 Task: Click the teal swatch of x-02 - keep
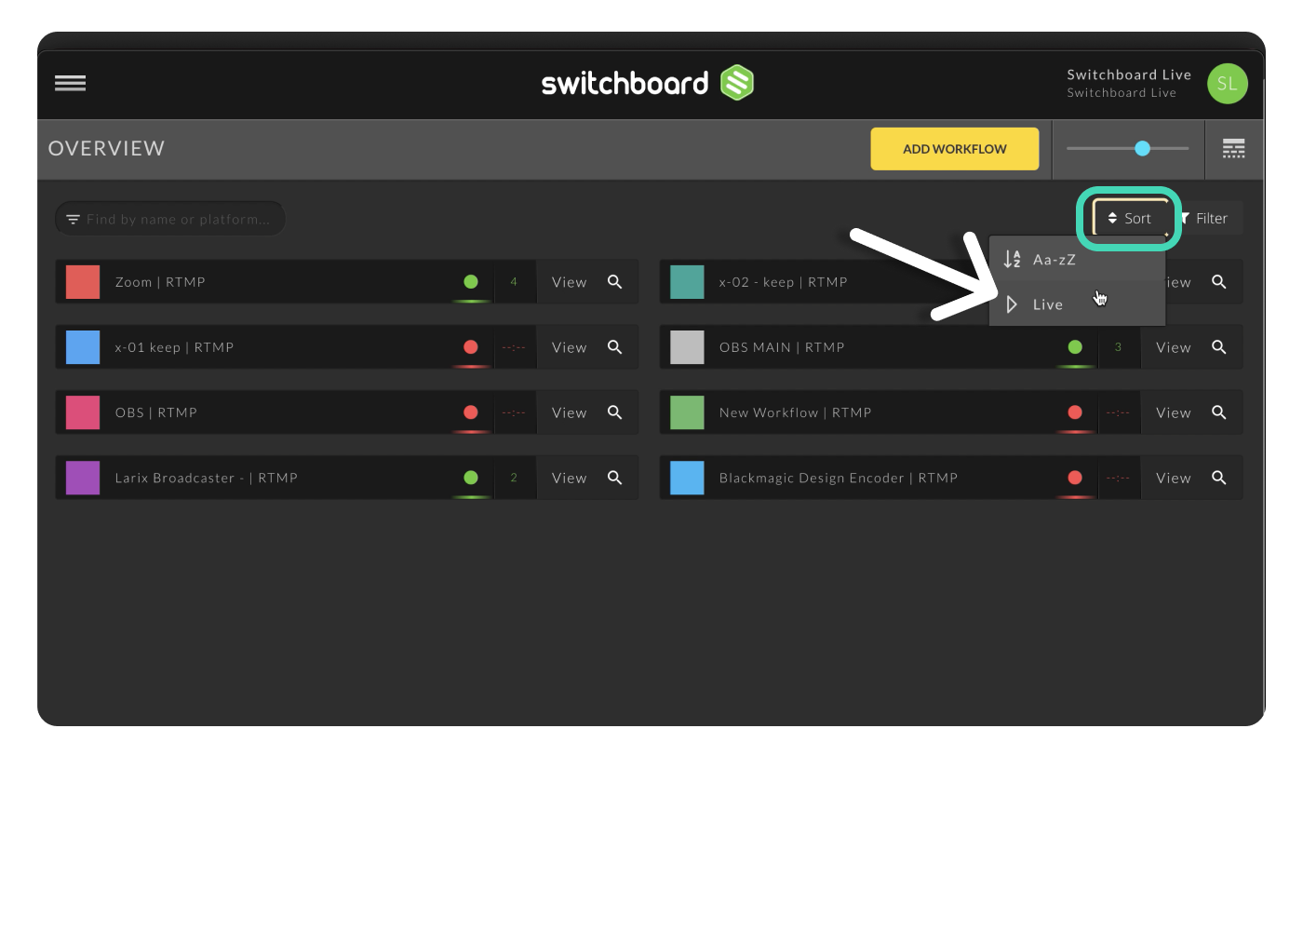click(x=687, y=282)
